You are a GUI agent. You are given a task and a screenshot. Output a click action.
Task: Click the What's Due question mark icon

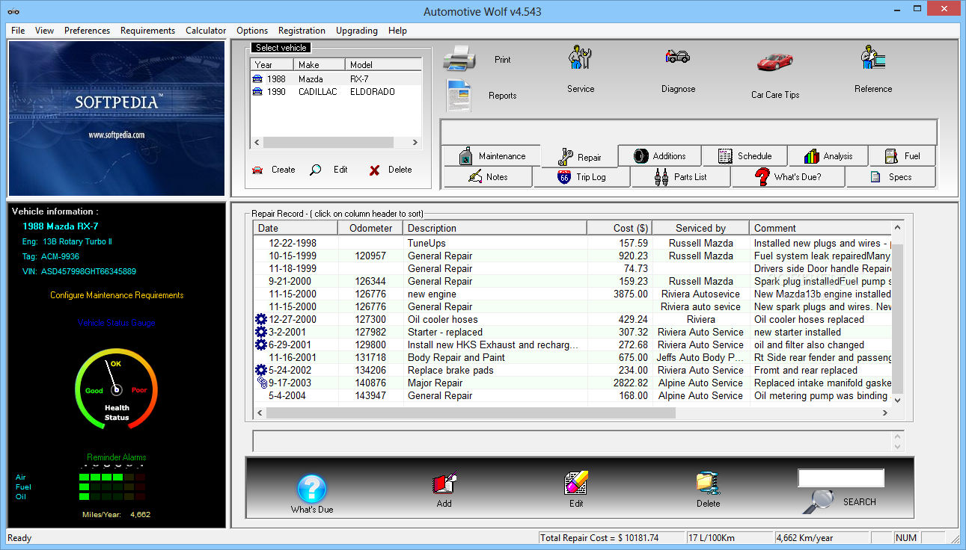click(x=312, y=489)
